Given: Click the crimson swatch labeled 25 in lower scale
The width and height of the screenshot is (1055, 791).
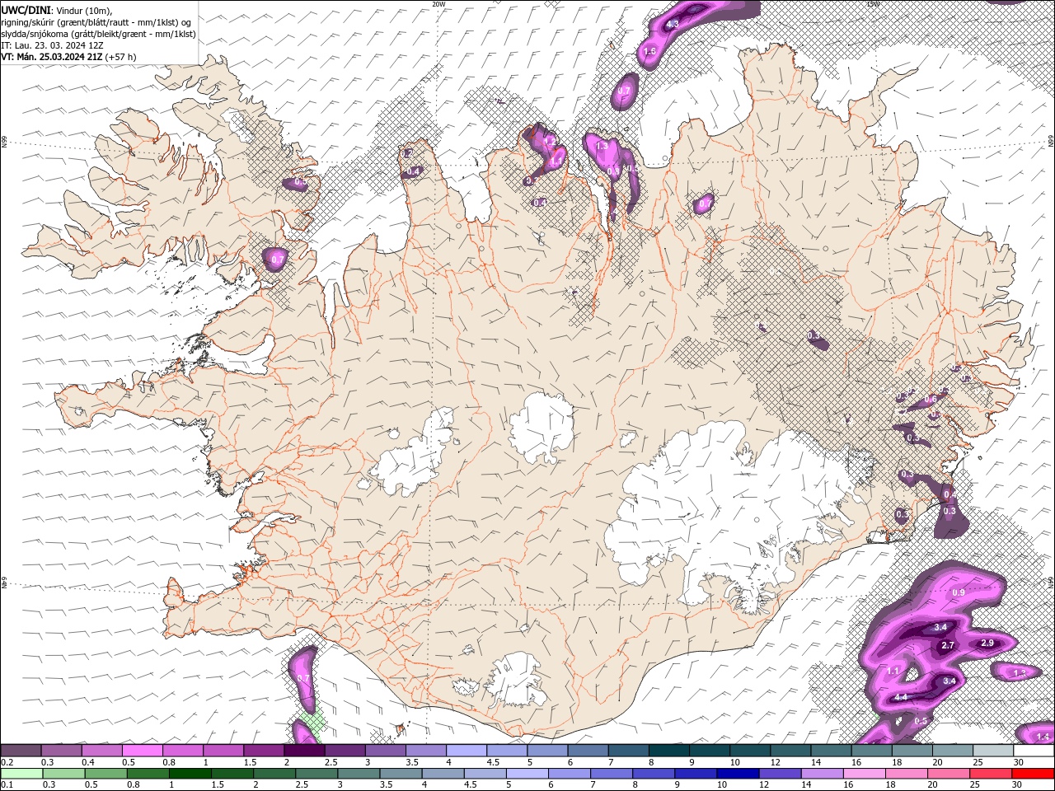Looking at the screenshot, I should click(x=992, y=773).
